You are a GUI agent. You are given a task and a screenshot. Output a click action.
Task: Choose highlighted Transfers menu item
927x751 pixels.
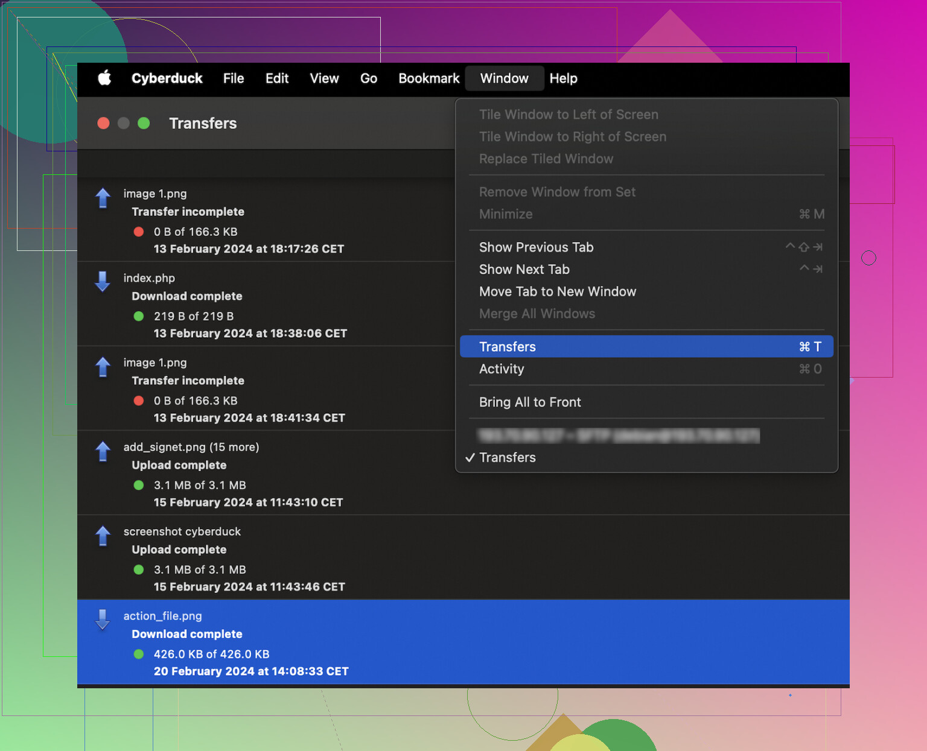click(x=646, y=346)
